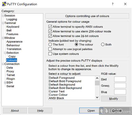Click the Modify button

pos(114,99)
